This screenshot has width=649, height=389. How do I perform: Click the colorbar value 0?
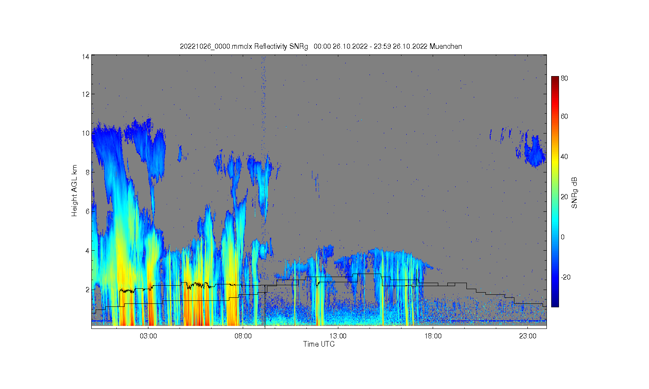(x=562, y=237)
